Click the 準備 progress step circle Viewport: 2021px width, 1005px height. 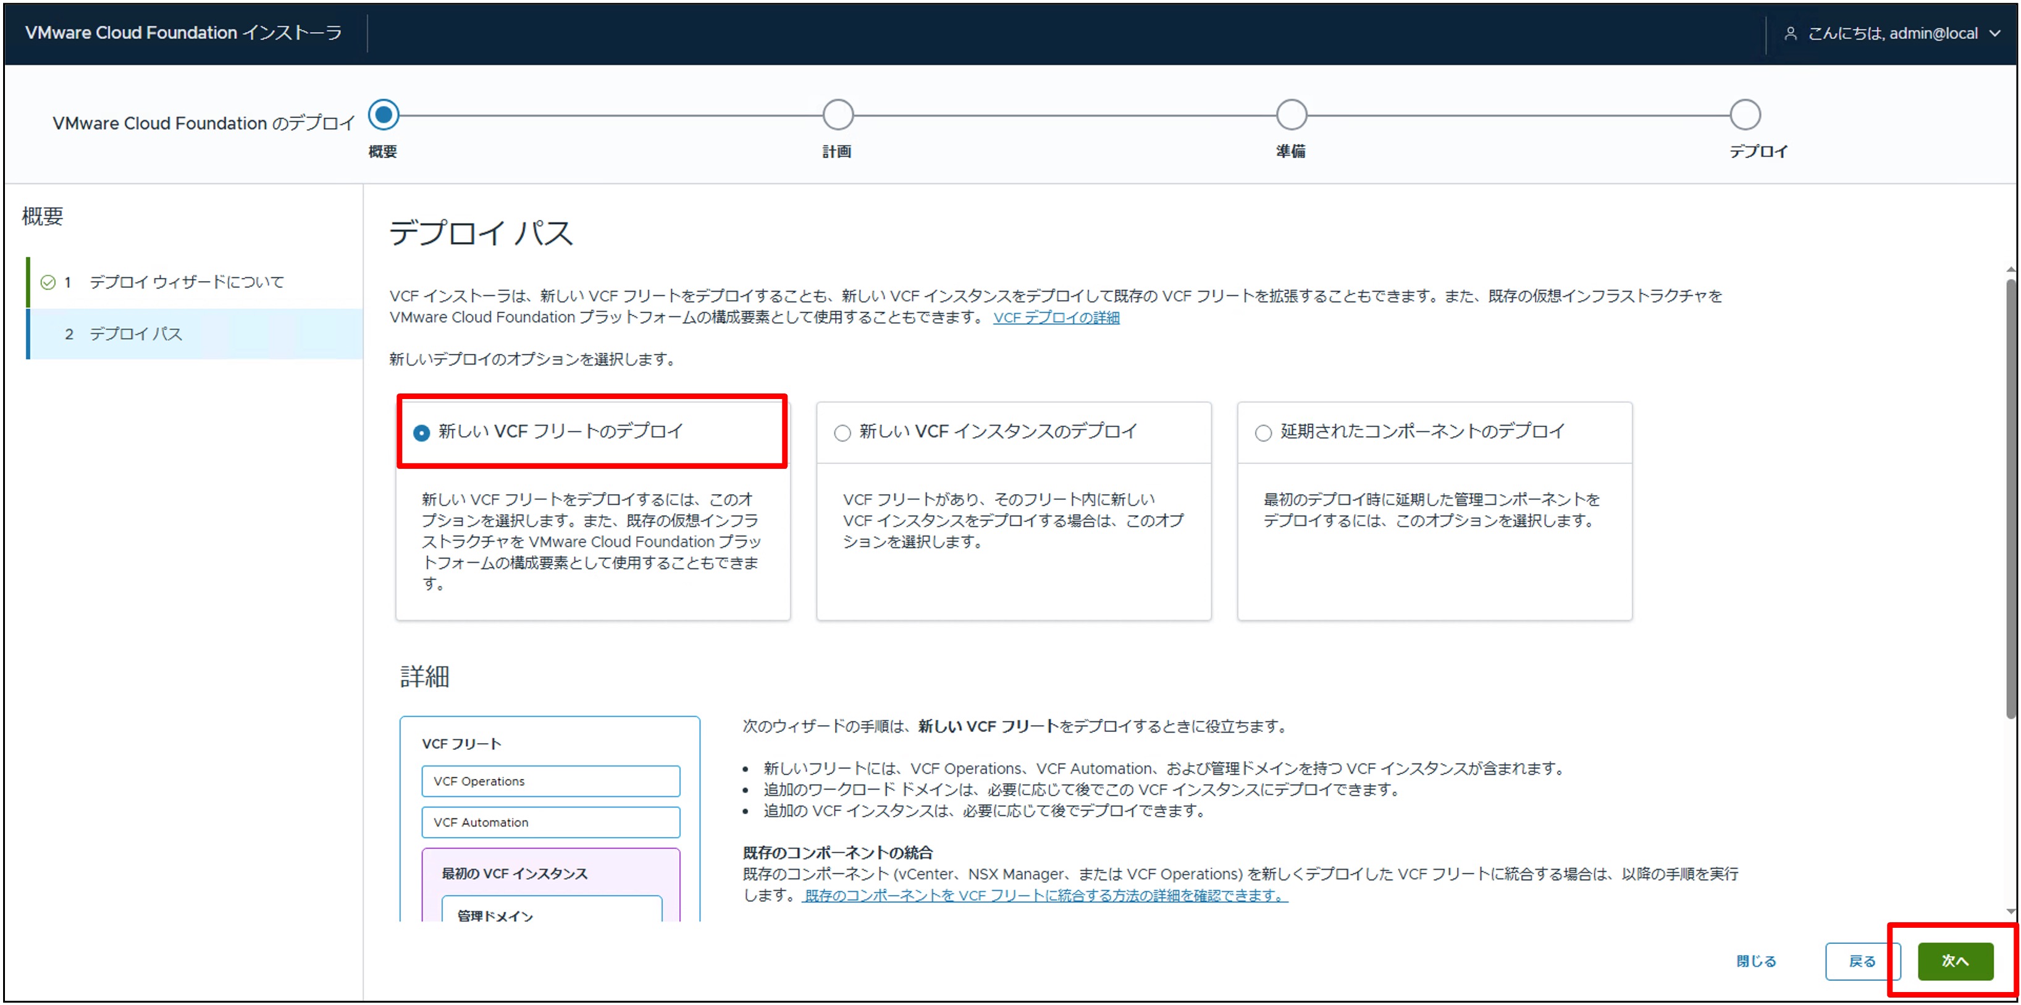click(x=1292, y=116)
